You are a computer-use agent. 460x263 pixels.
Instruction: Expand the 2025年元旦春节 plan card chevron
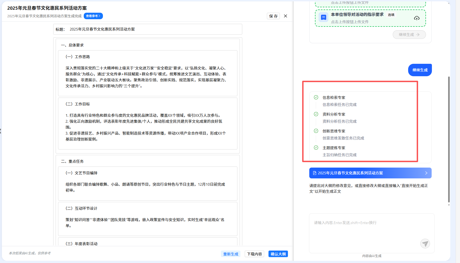coord(426,173)
